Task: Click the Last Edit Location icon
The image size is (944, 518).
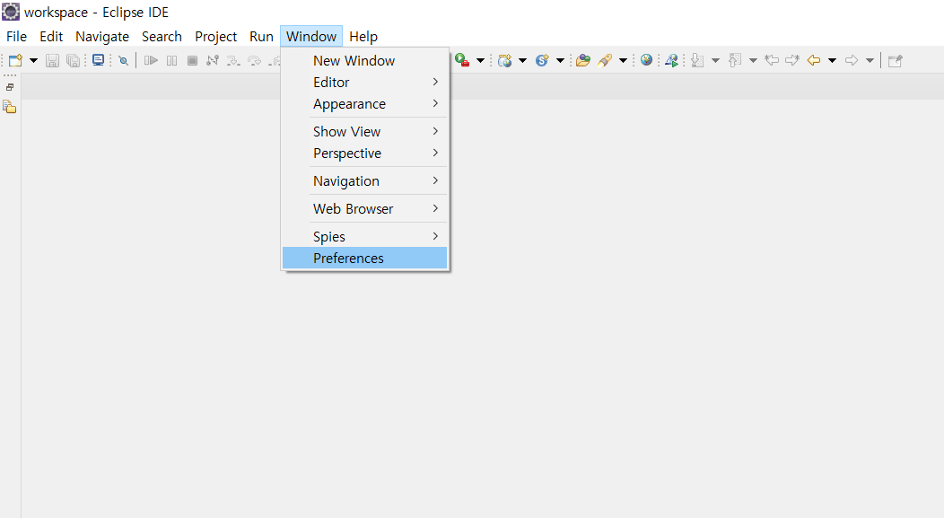Action: [772, 60]
